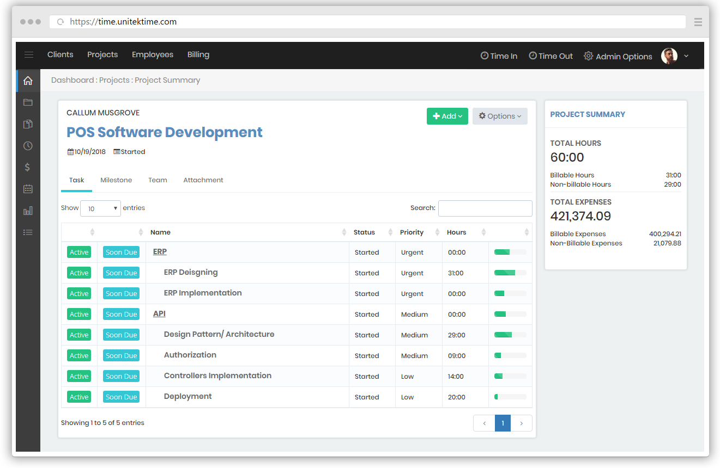
Task: Select the calendar icon in the sidebar
Action: pos(28,189)
